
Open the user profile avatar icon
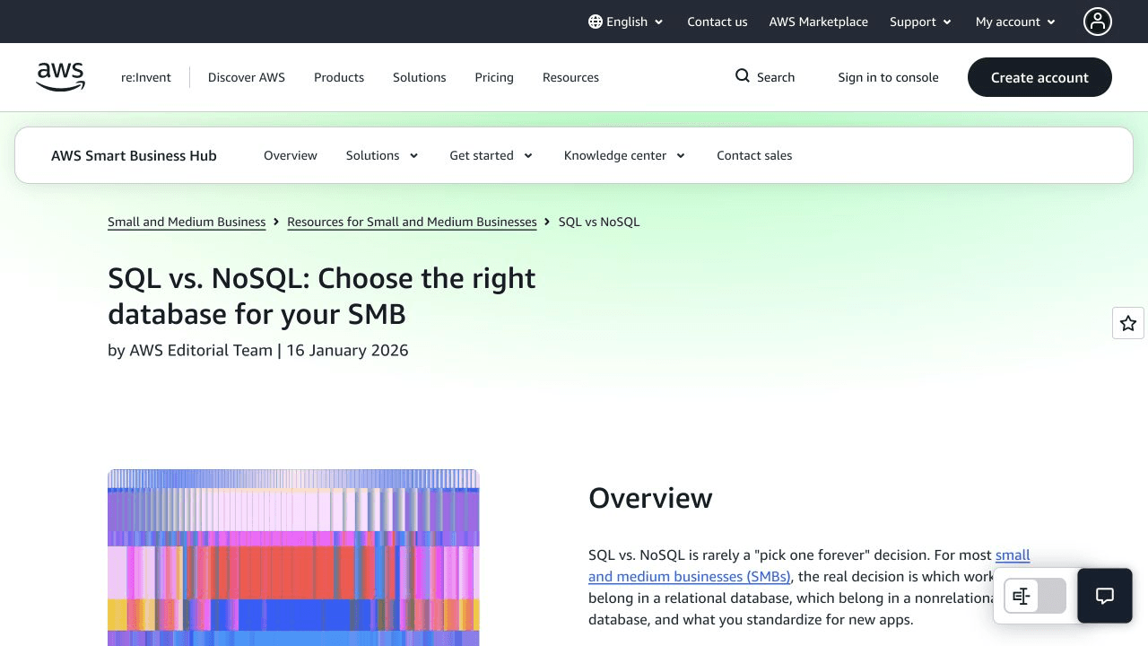pyautogui.click(x=1098, y=22)
